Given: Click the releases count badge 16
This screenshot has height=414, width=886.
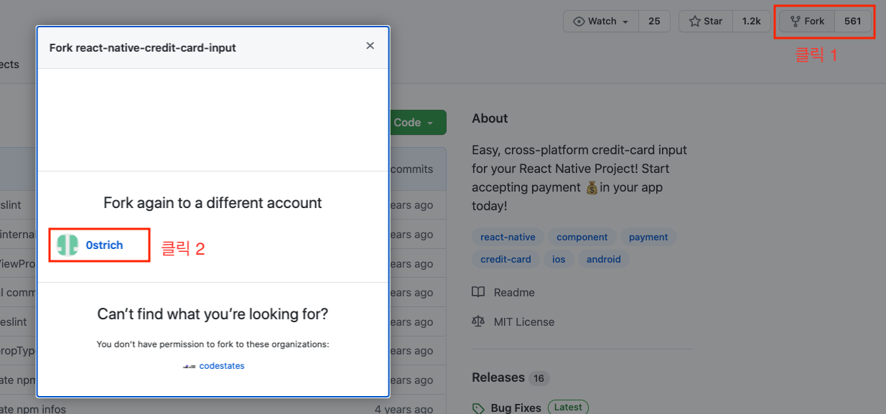Looking at the screenshot, I should point(538,378).
